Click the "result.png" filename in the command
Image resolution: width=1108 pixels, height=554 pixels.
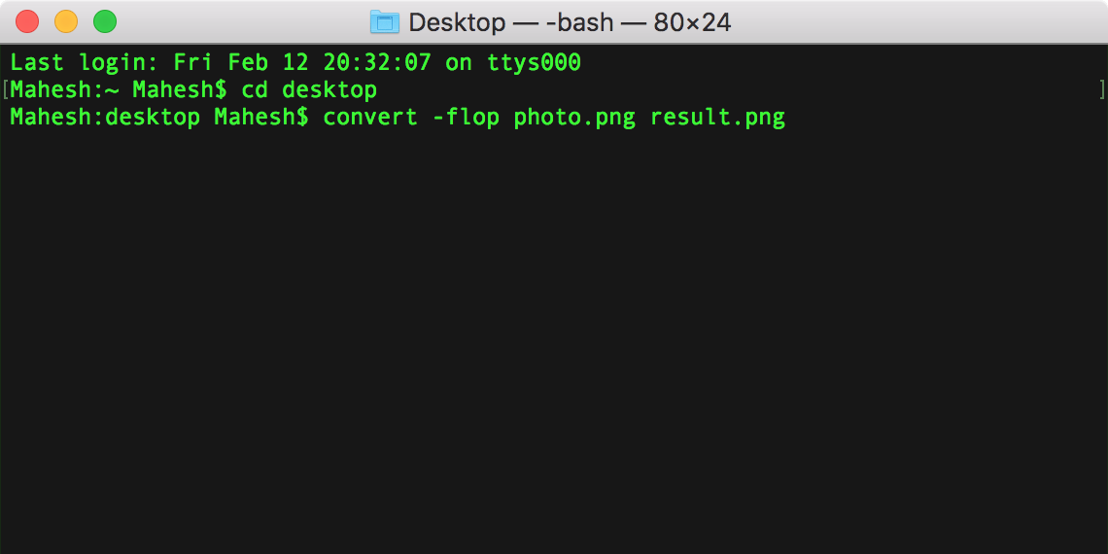[x=717, y=118]
